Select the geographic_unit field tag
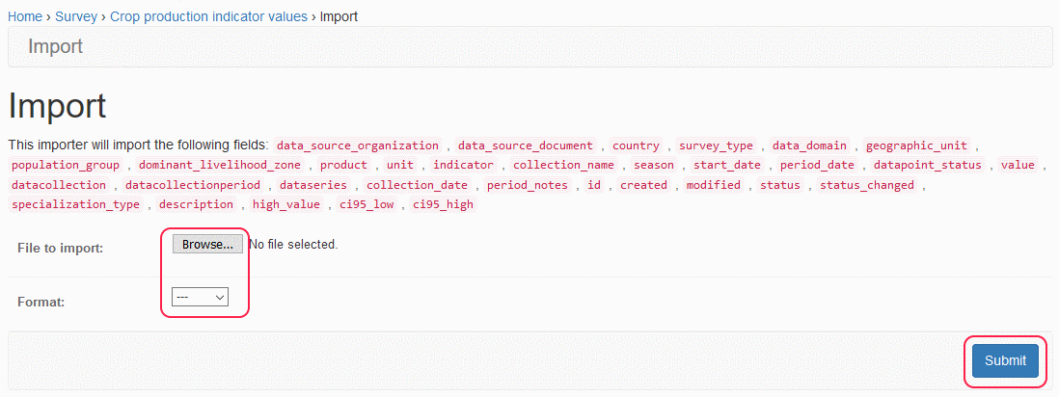This screenshot has height=397, width=1059. click(916, 146)
